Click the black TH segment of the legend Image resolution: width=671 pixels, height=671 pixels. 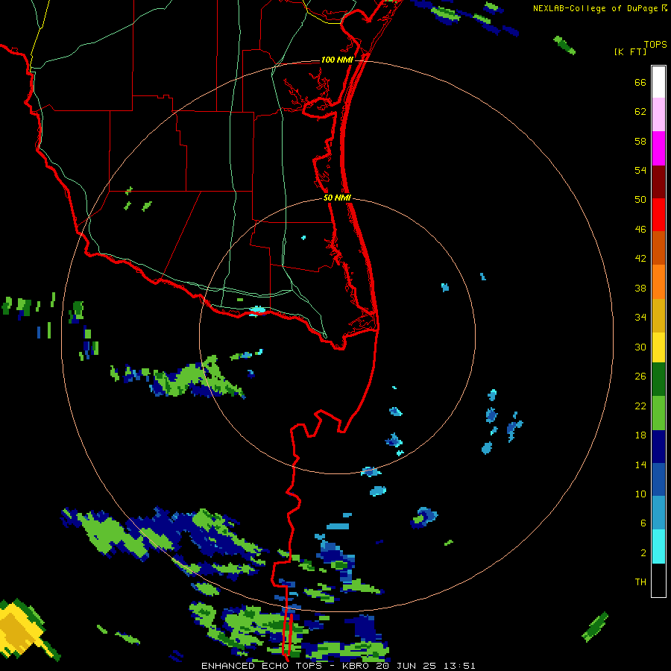tap(658, 580)
